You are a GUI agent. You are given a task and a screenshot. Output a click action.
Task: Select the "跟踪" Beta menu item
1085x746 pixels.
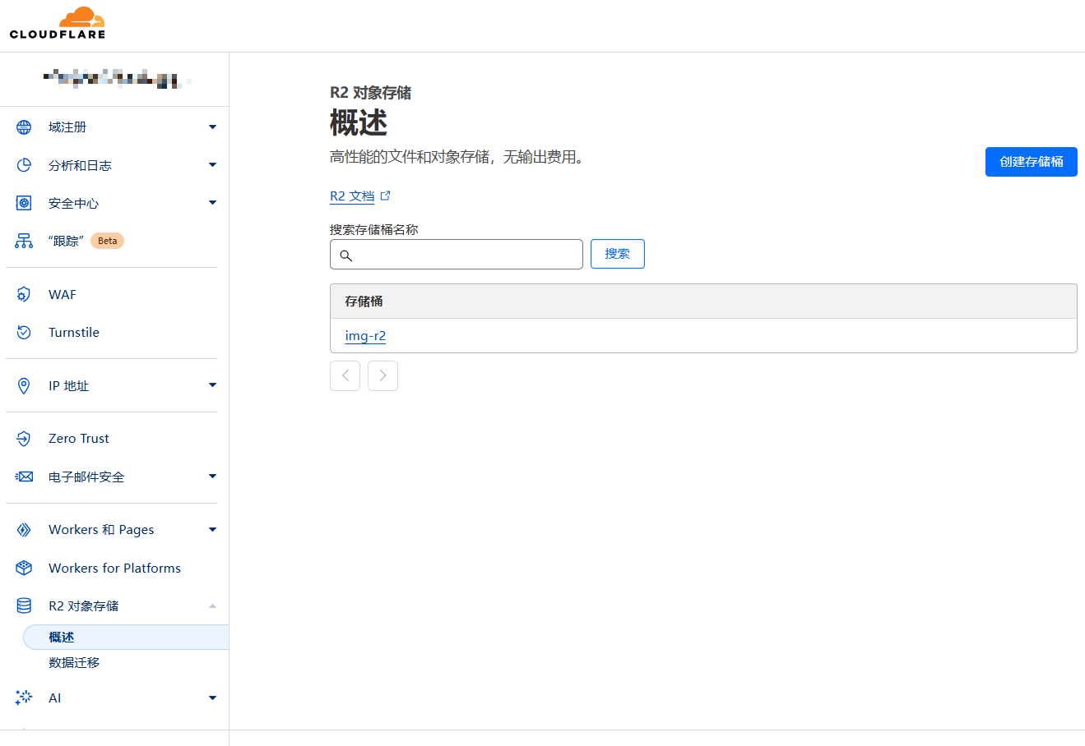66,241
